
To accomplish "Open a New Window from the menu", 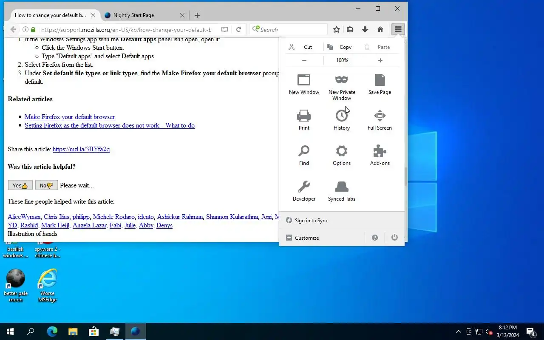I will click(x=304, y=84).
